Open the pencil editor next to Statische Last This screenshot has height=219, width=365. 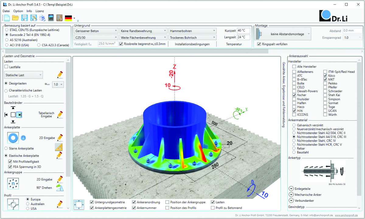60,74
